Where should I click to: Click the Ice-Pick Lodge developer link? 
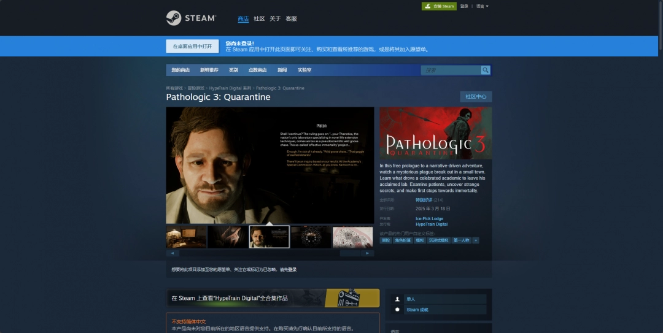(x=429, y=218)
